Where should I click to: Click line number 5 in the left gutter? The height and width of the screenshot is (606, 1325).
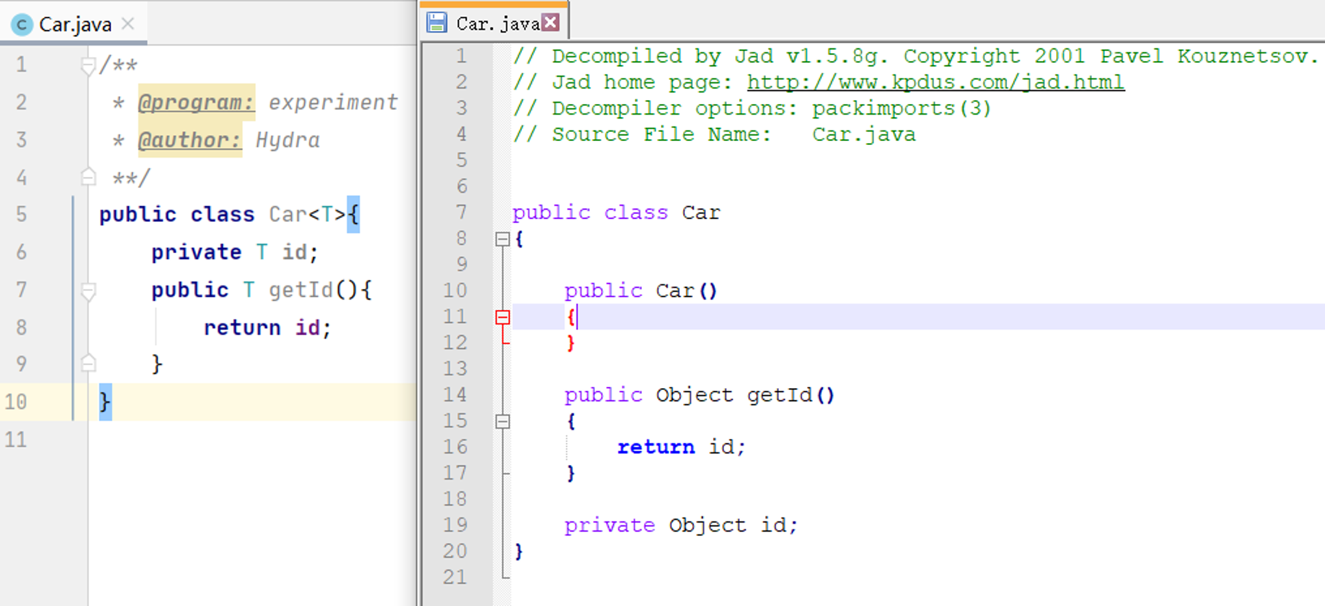tap(22, 214)
